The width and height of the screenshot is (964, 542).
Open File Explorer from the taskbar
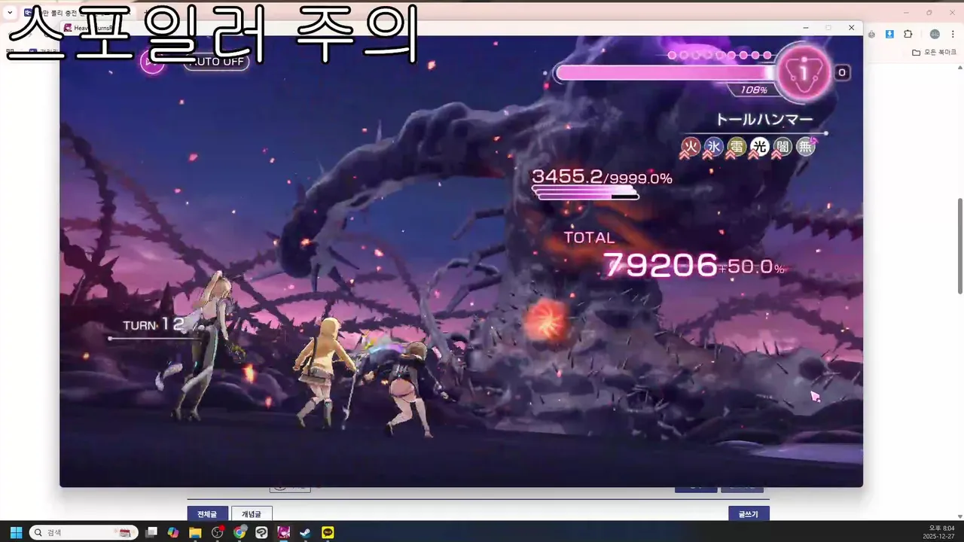(x=195, y=532)
